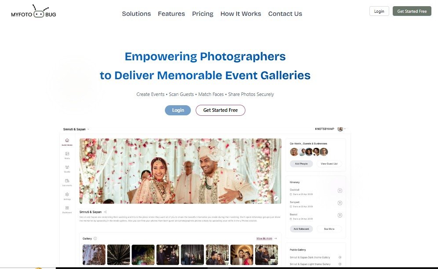Open the Settings gear sidebar icon

point(67,194)
